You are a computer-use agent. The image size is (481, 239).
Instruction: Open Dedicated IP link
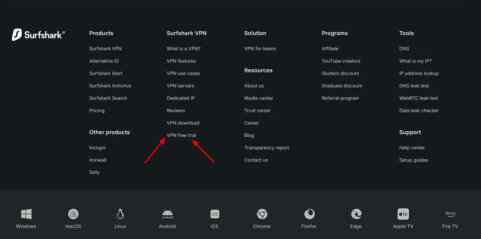[x=181, y=98]
